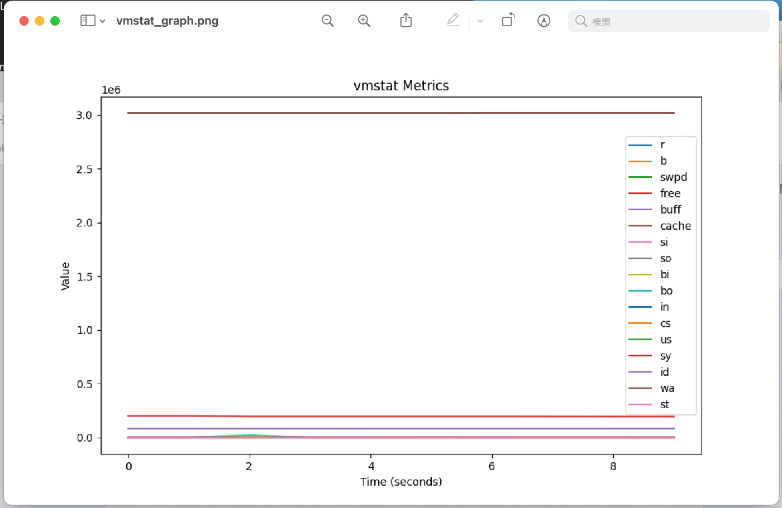Click legend entry buff
This screenshot has width=782, height=508.
(670, 209)
